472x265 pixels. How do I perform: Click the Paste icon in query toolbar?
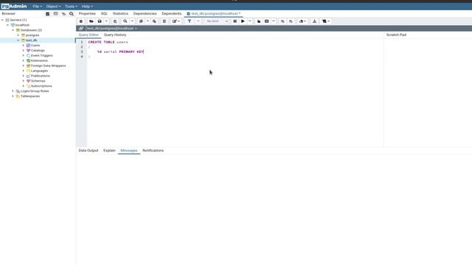[154, 21]
